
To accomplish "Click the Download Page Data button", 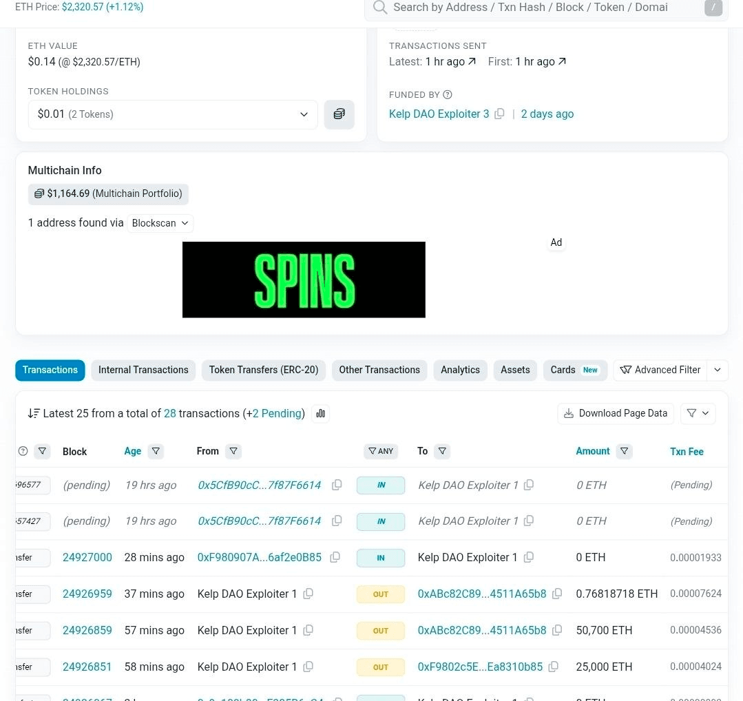I will (x=616, y=413).
